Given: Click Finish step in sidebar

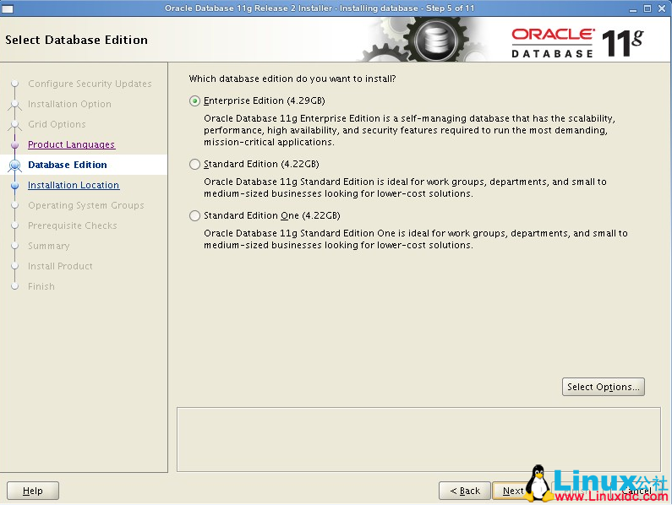Looking at the screenshot, I should pyautogui.click(x=41, y=286).
